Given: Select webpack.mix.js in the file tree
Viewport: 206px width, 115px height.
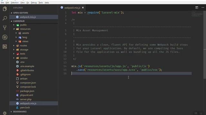Looking at the screenshot, I should click(34, 103).
